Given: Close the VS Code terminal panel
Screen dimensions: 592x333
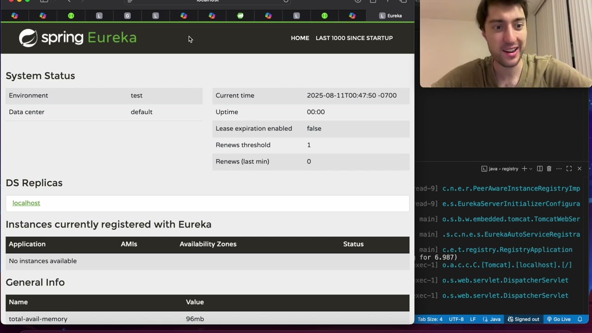Looking at the screenshot, I should tap(579, 169).
